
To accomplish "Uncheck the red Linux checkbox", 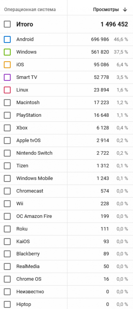I will [7, 90].
